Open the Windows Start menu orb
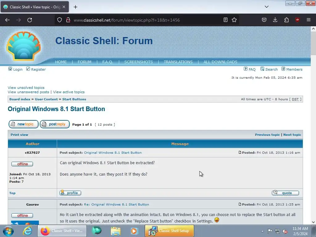The width and height of the screenshot is (316, 237). [x=8, y=231]
